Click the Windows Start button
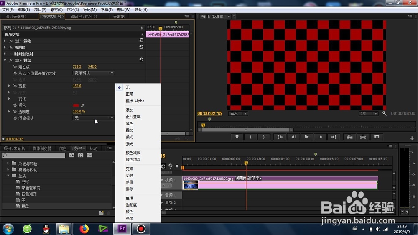 tap(8, 229)
